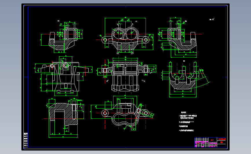This screenshot has width=251, height=154.
Task: Select the B-B section view at top right
Action: click(x=180, y=38)
